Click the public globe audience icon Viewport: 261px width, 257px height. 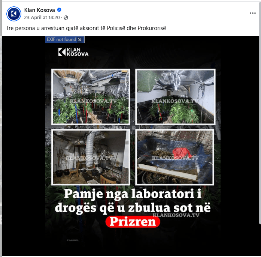[x=66, y=18]
